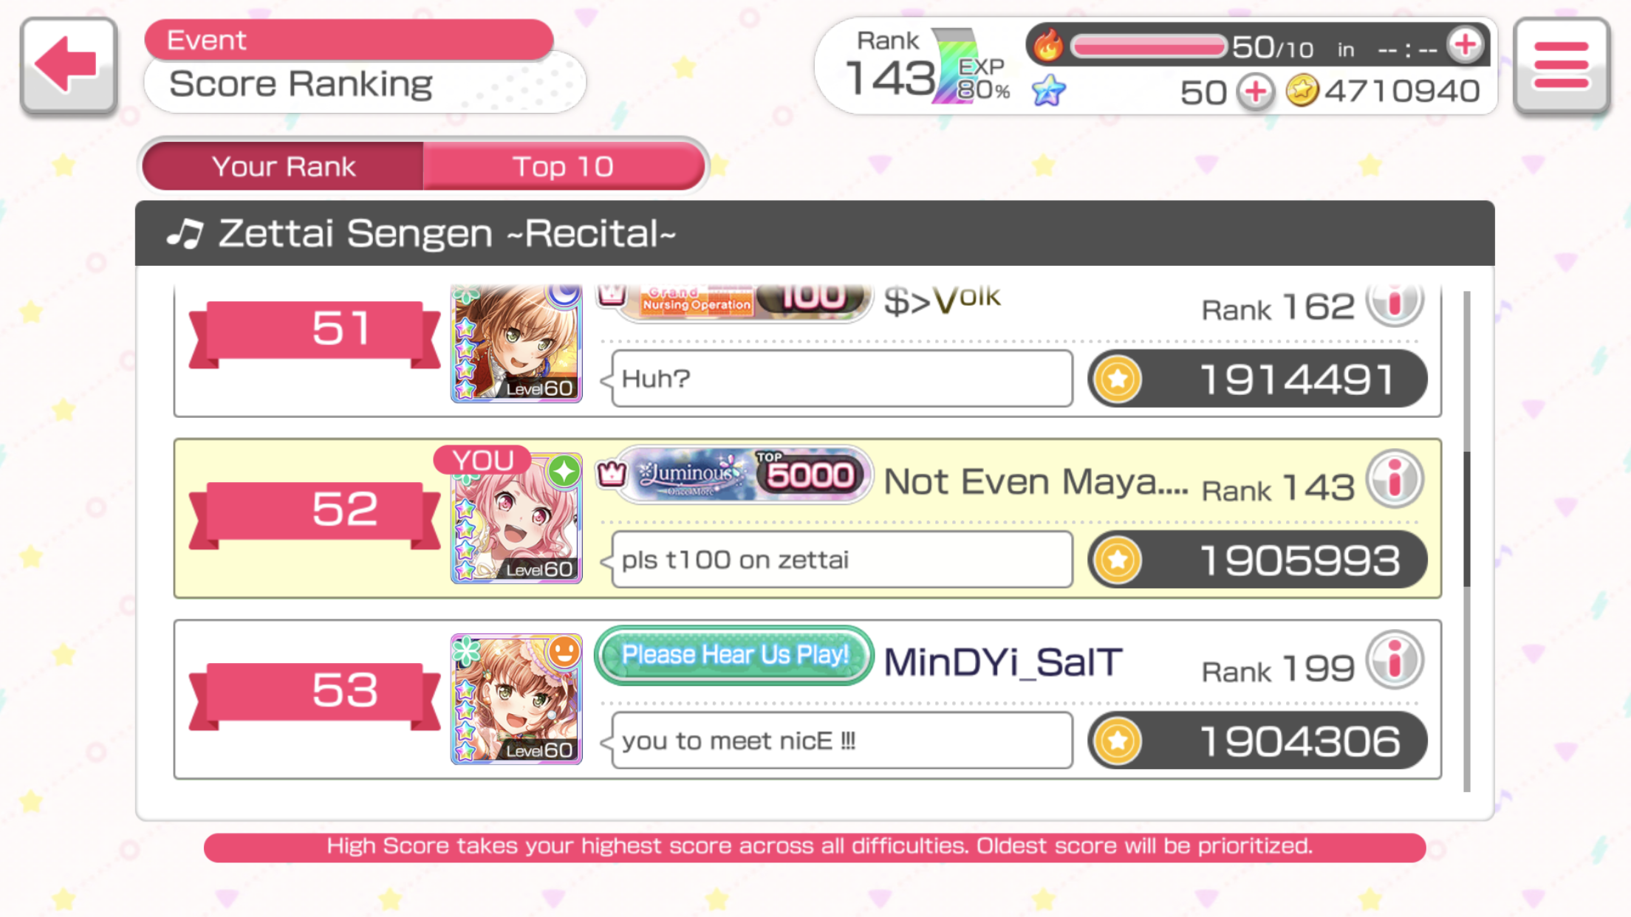Select the Your Rank tab
1631x917 pixels.
pyautogui.click(x=283, y=166)
